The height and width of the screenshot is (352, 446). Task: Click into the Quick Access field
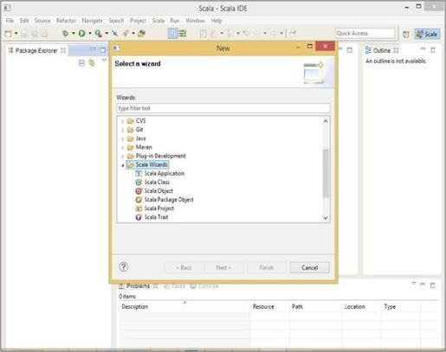tap(365, 34)
